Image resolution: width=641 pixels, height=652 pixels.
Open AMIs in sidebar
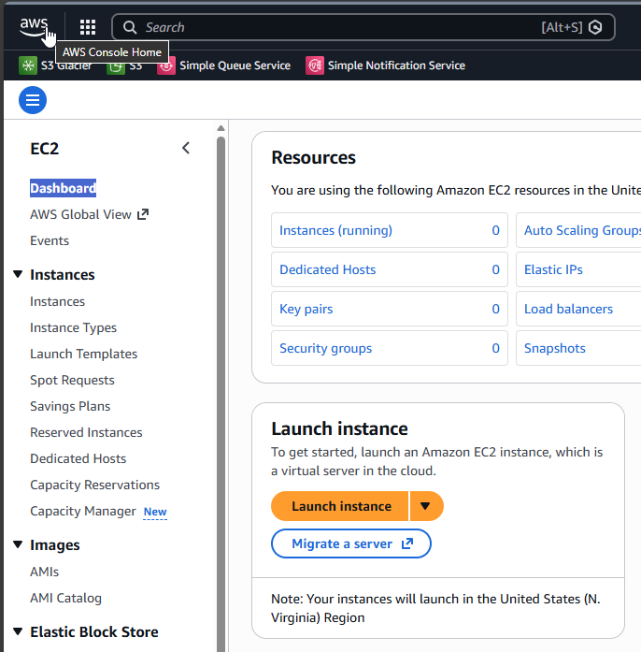coord(45,572)
